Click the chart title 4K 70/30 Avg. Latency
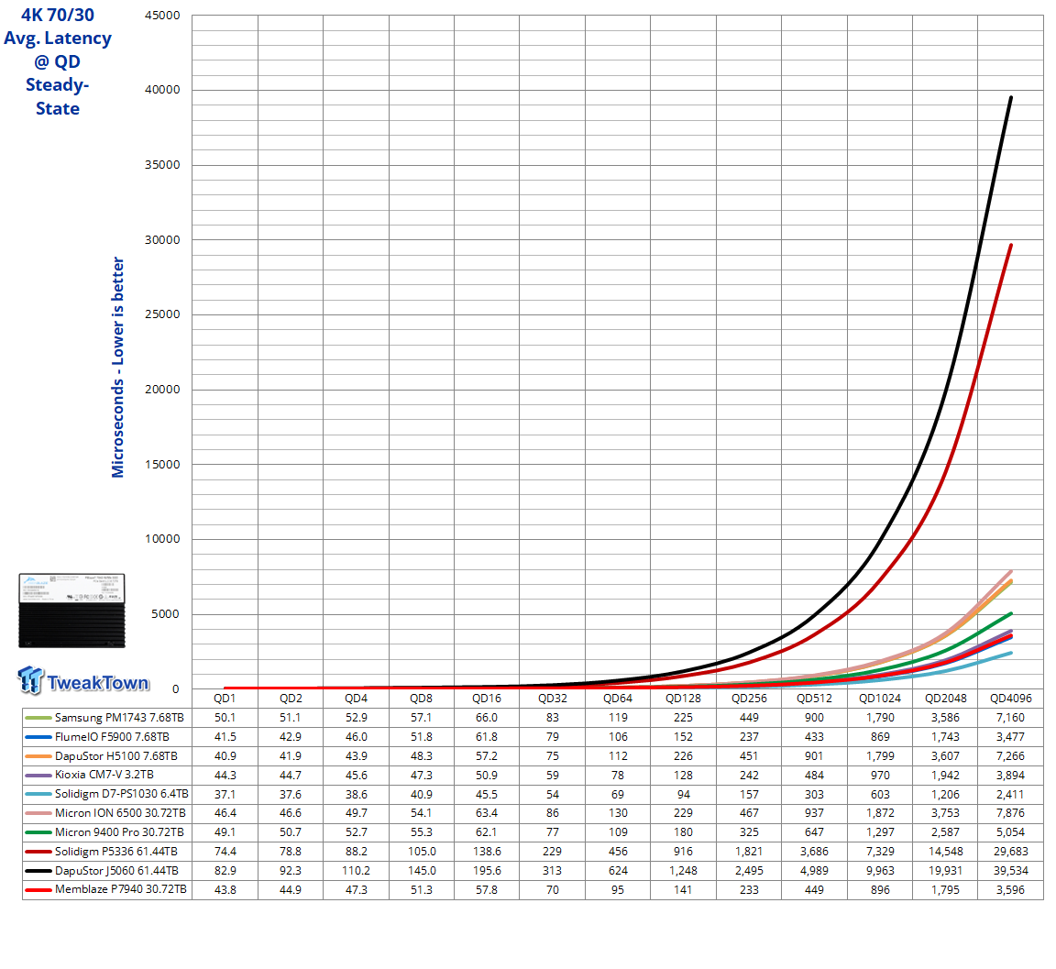This screenshot has height=969, width=1056. [x=58, y=61]
